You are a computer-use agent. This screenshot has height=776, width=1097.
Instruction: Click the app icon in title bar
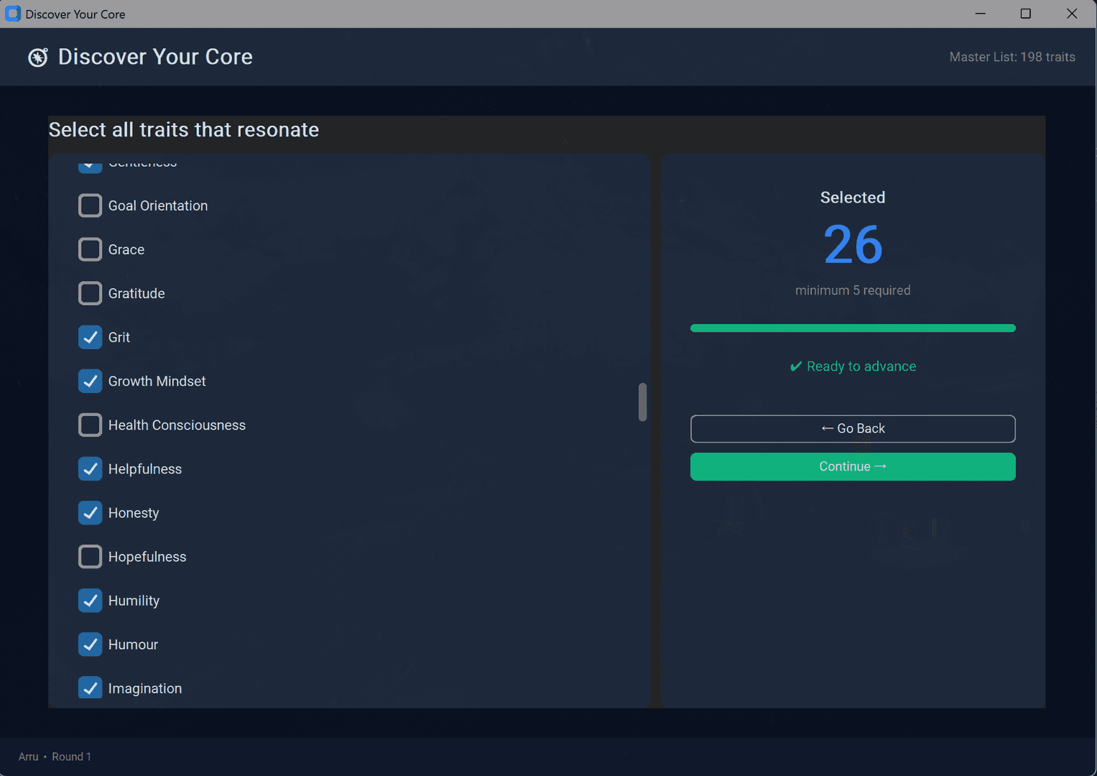pos(13,14)
